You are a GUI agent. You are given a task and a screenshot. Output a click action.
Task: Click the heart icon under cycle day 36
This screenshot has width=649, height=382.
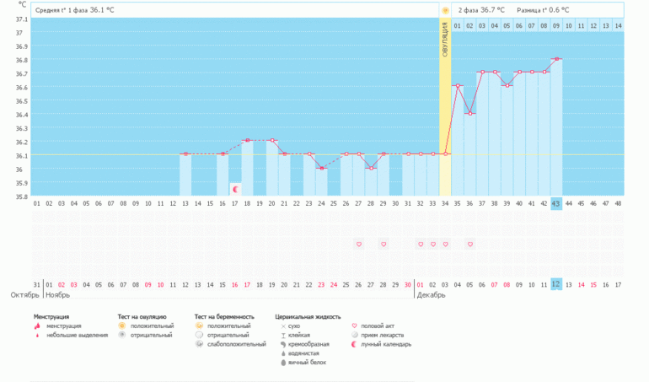[470, 245]
